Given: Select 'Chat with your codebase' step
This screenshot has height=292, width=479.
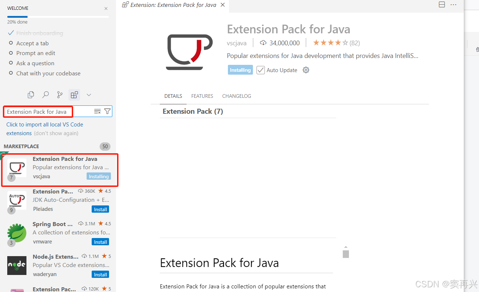Looking at the screenshot, I should (x=48, y=73).
